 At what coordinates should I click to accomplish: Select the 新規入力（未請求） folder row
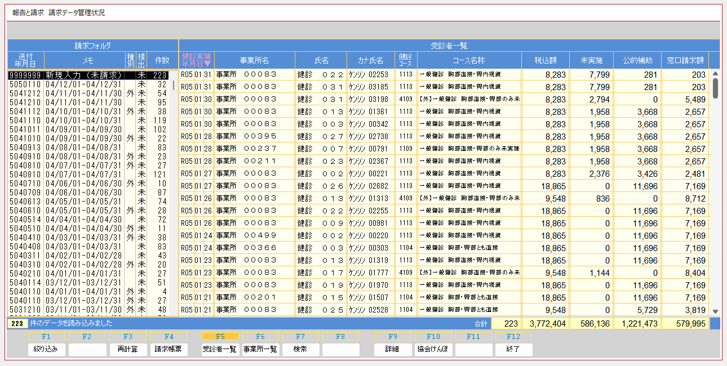tap(85, 75)
